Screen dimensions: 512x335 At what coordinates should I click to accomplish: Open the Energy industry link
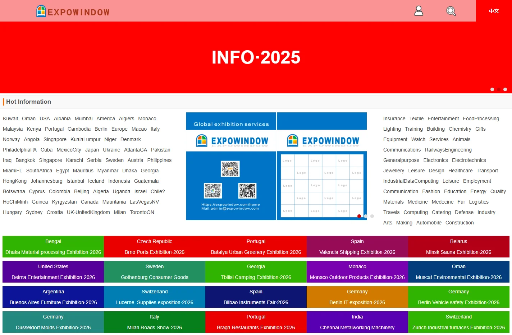tap(478, 191)
